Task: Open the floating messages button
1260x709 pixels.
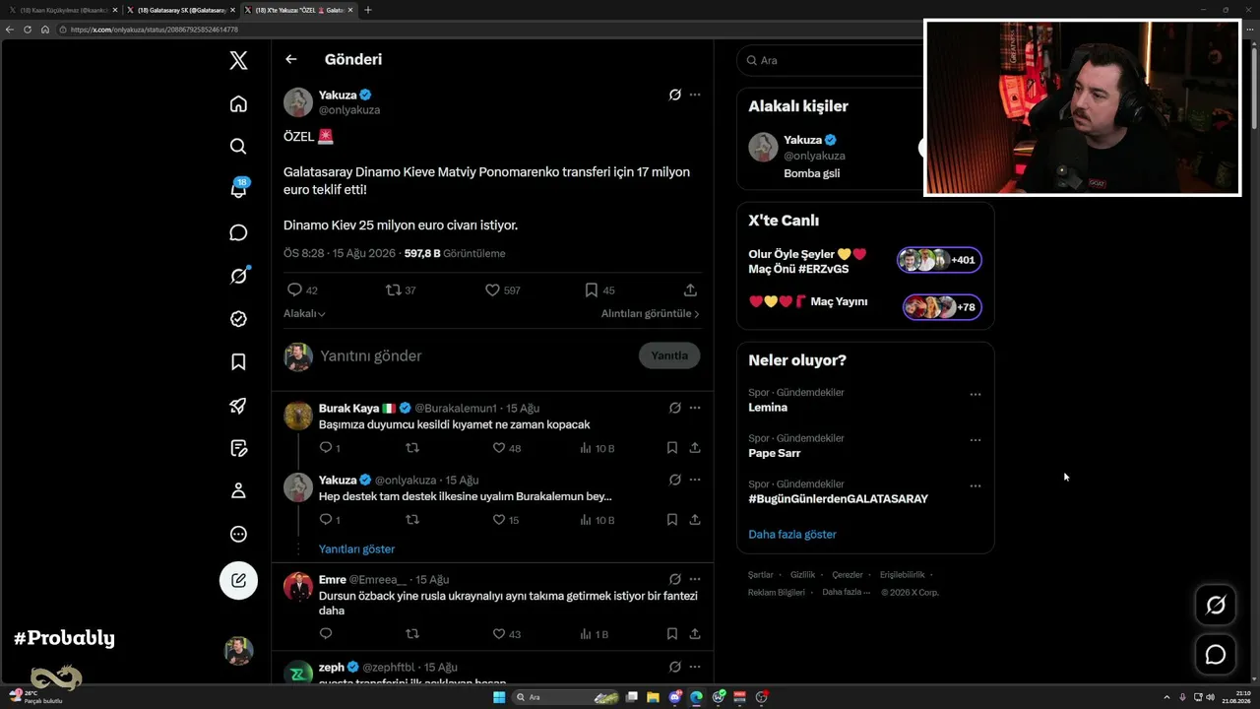Action: point(1216,655)
